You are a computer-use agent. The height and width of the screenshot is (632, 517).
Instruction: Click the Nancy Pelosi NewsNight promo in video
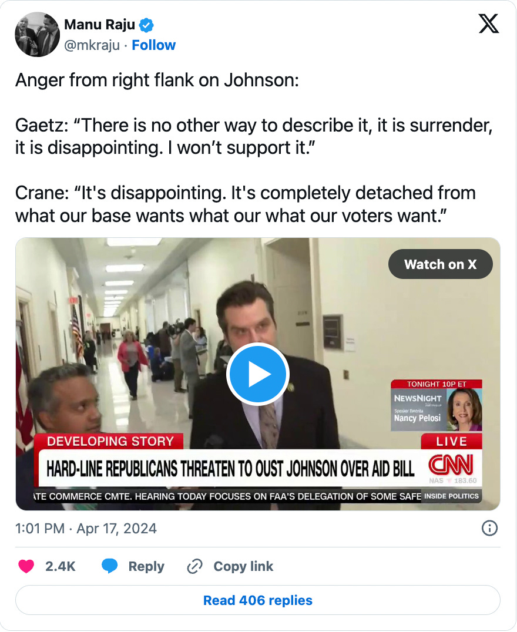pyautogui.click(x=437, y=405)
